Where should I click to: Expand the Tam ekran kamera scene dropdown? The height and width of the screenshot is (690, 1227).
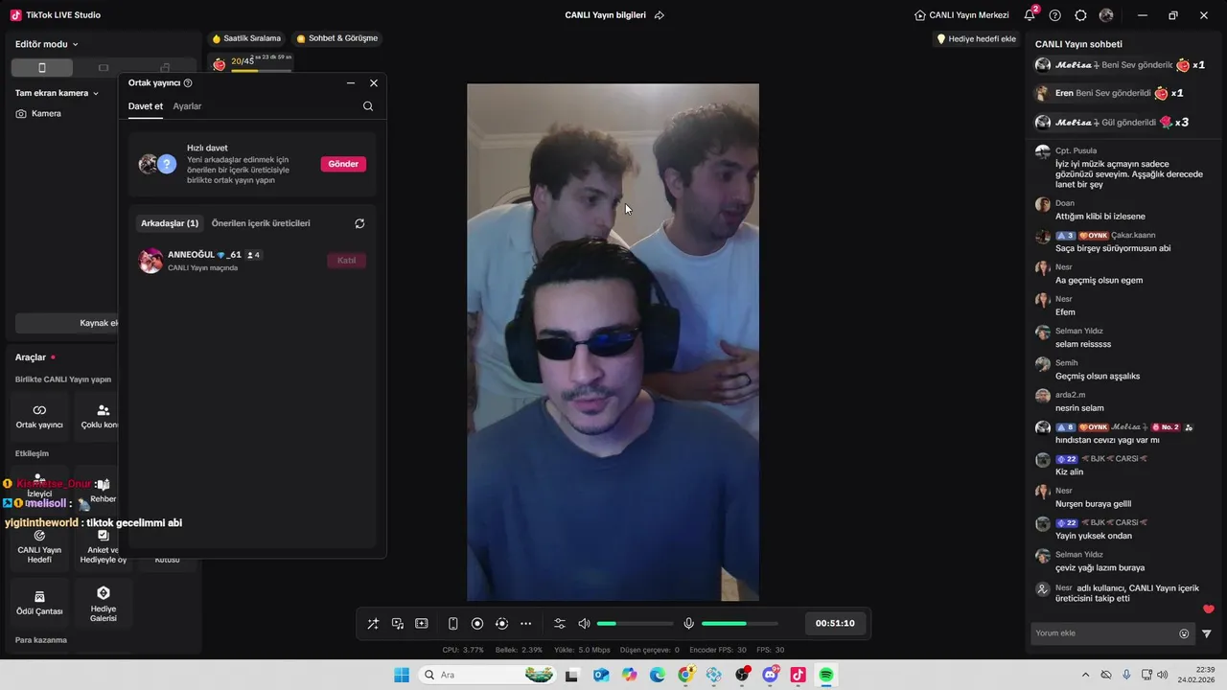[58, 93]
